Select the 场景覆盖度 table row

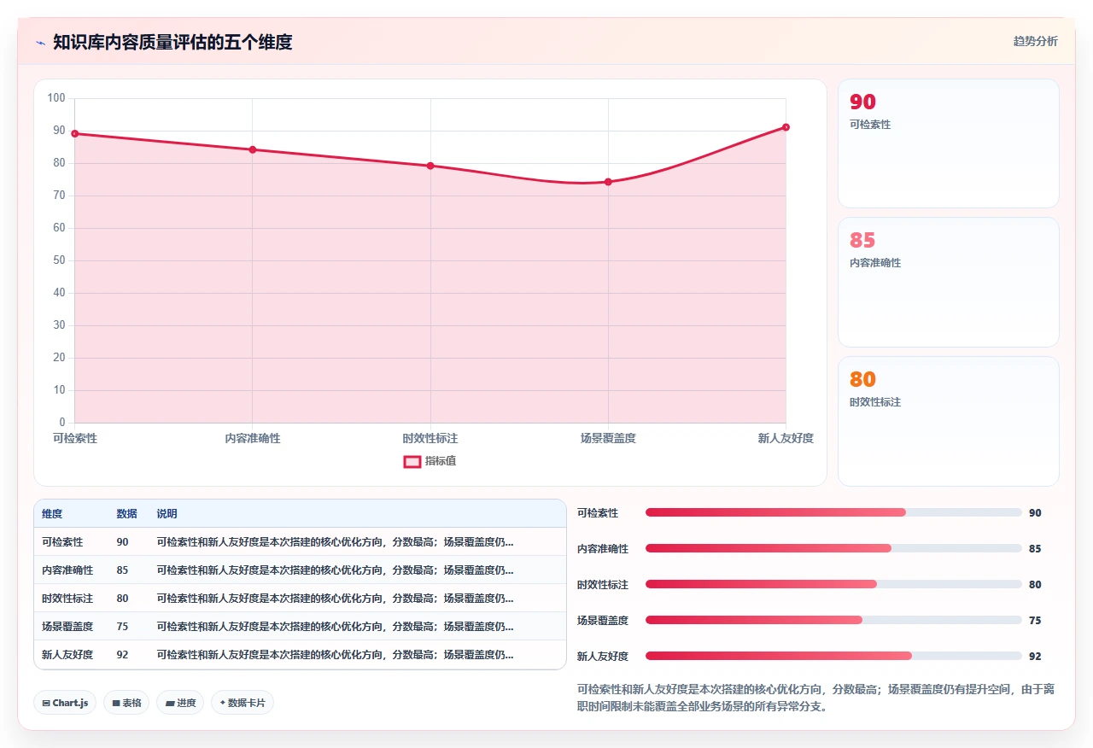coord(300,627)
